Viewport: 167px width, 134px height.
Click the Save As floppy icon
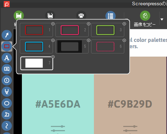[x=50, y=15]
